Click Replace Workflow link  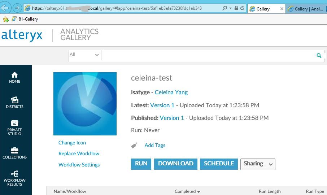(79, 153)
